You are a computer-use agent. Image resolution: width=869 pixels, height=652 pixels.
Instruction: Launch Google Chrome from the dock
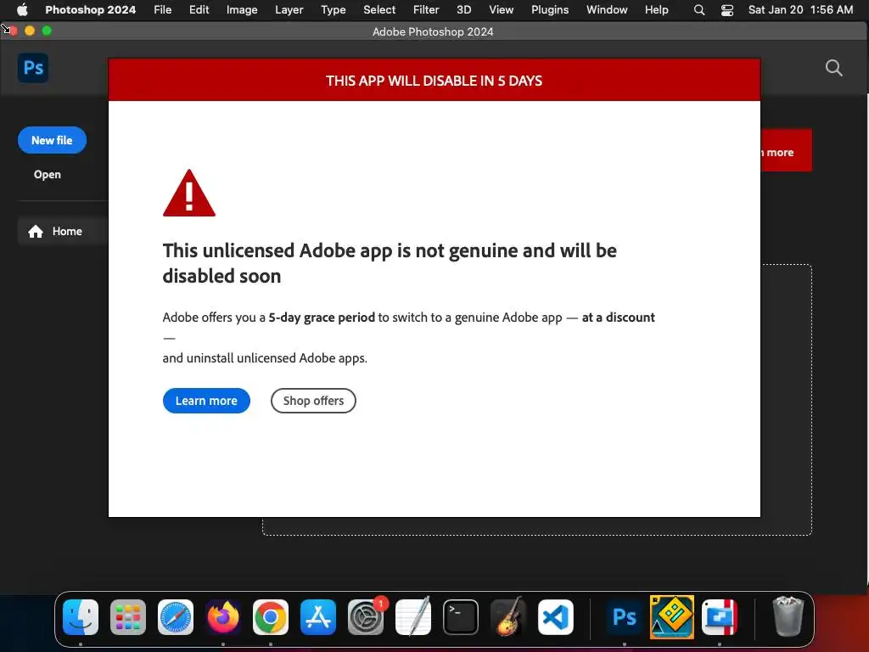271,617
